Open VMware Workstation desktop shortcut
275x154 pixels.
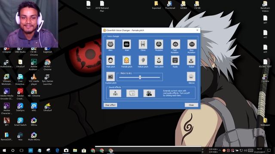[x=7, y=80]
